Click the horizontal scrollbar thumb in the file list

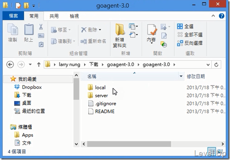pos(129,144)
